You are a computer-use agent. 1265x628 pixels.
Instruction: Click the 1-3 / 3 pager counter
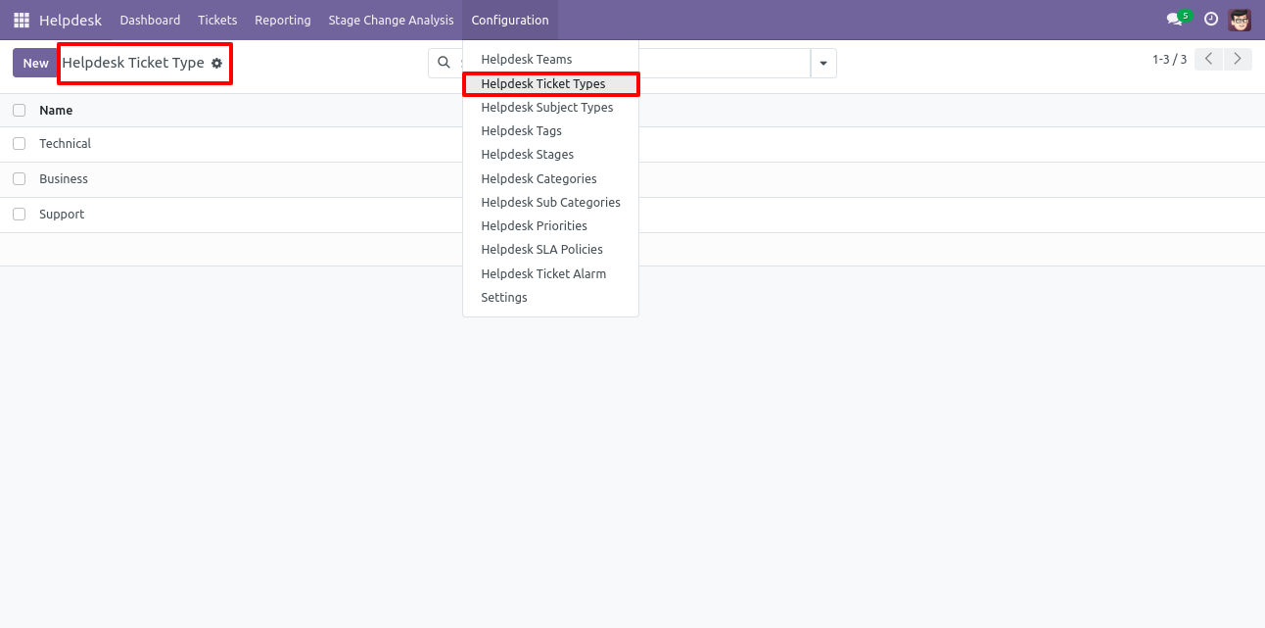(x=1169, y=60)
